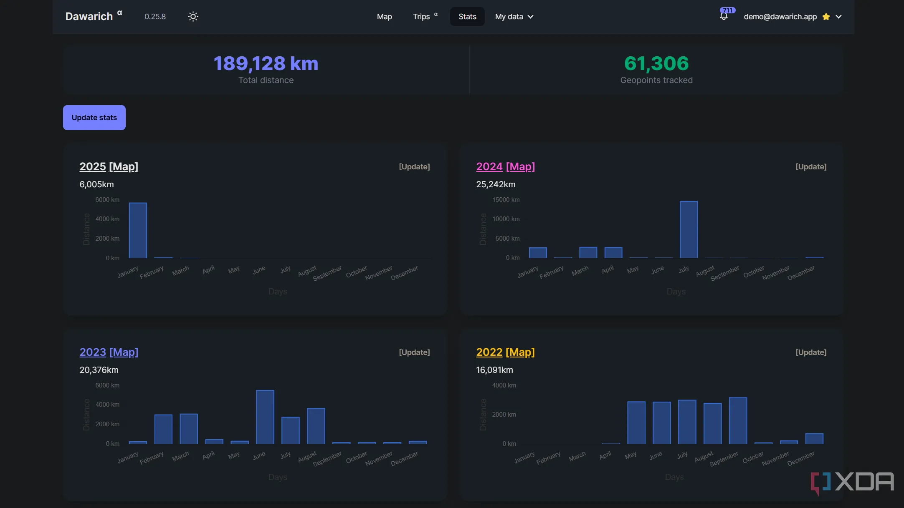Viewport: 904px width, 508px height.
Task: Click the 25,242km total in 2024 card
Action: click(496, 184)
